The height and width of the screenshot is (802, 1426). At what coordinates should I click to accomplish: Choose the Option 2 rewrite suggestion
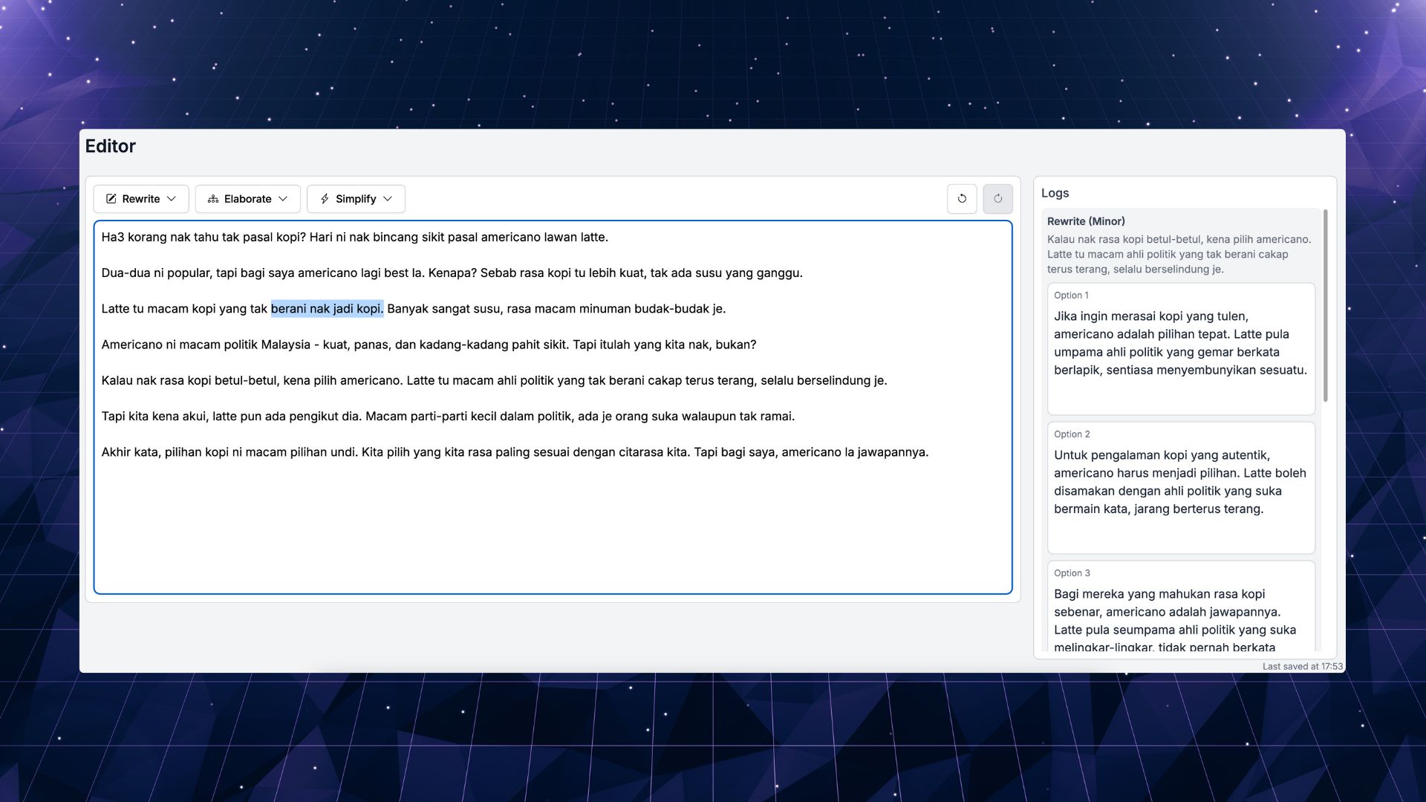click(x=1181, y=488)
